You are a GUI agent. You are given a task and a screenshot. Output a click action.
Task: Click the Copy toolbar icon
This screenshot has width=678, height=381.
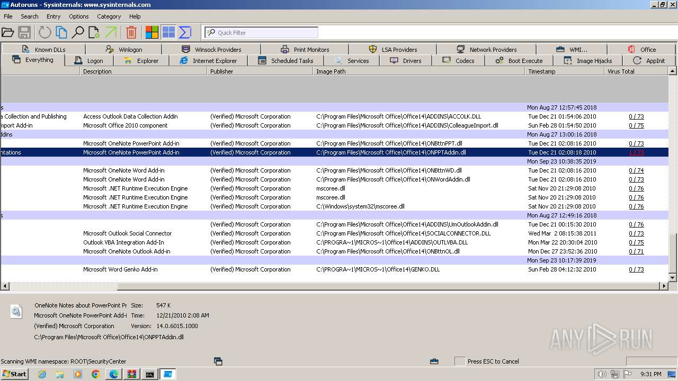[61, 32]
